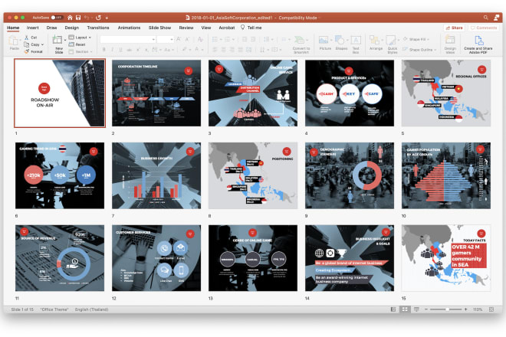Select Slide Sorter view in status bar
506x337 pixels.
pos(405,309)
